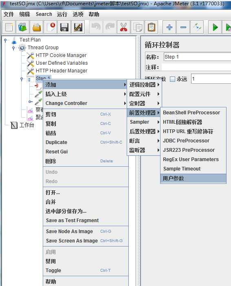The height and width of the screenshot is (286, 231).
Task: Click the loop count field showing 1
Action: pyautogui.click(x=211, y=79)
